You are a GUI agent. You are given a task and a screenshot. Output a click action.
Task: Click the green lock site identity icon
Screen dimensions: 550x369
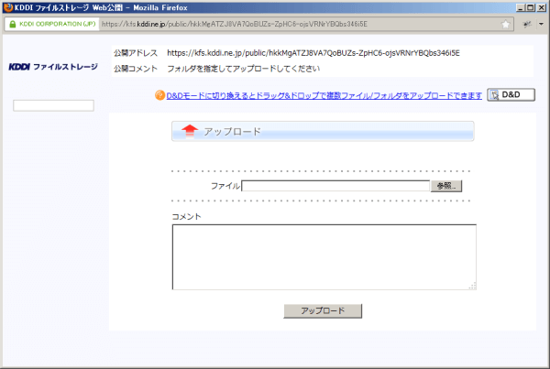click(x=12, y=24)
